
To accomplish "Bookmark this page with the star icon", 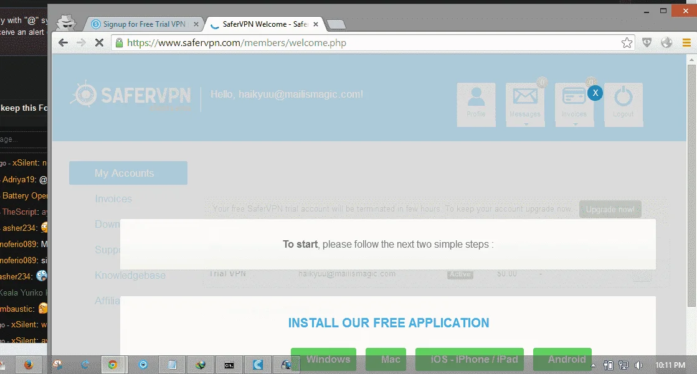I will (x=627, y=43).
